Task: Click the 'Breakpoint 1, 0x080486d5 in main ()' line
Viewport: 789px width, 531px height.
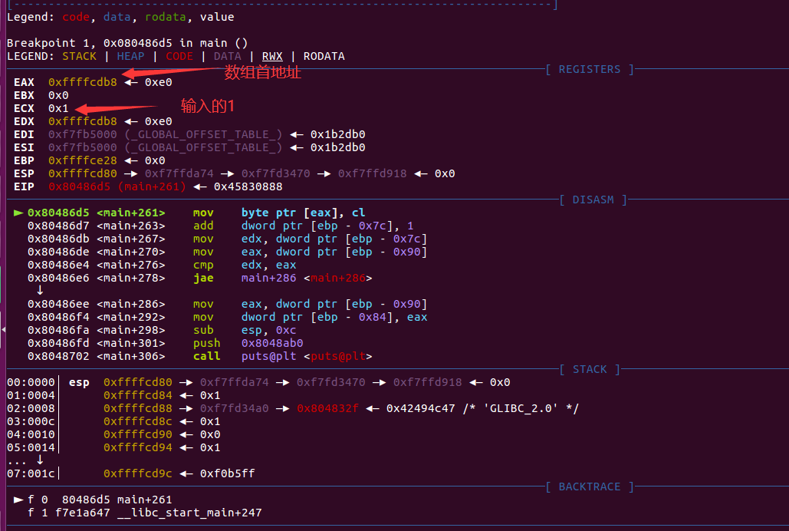Action: click(127, 43)
